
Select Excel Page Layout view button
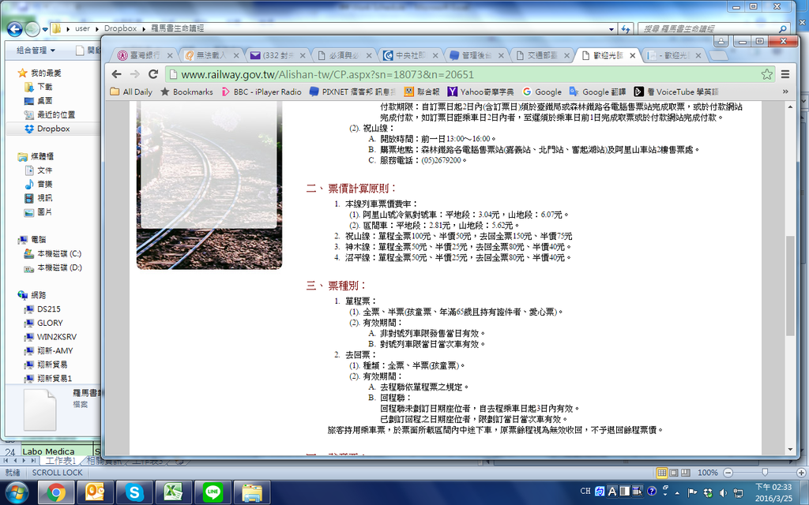tap(674, 473)
